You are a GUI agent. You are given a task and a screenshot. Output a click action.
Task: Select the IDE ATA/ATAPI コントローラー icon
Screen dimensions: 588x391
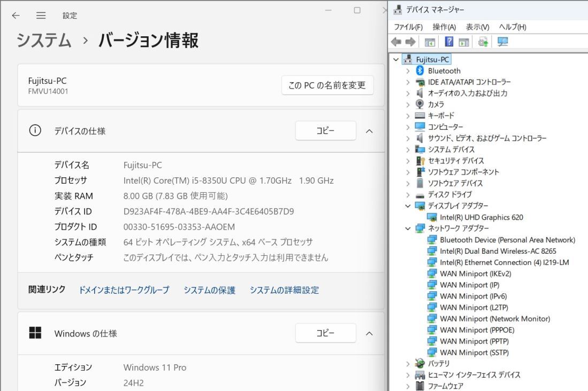coord(420,82)
